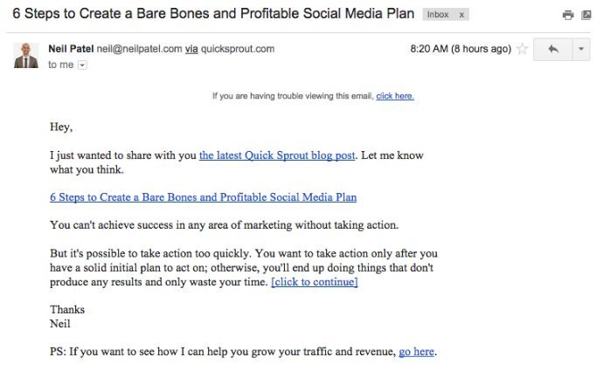Viewport: 603px width, 371px height.
Task: Click the neil@neilpatel.com email address
Action: [x=139, y=49]
